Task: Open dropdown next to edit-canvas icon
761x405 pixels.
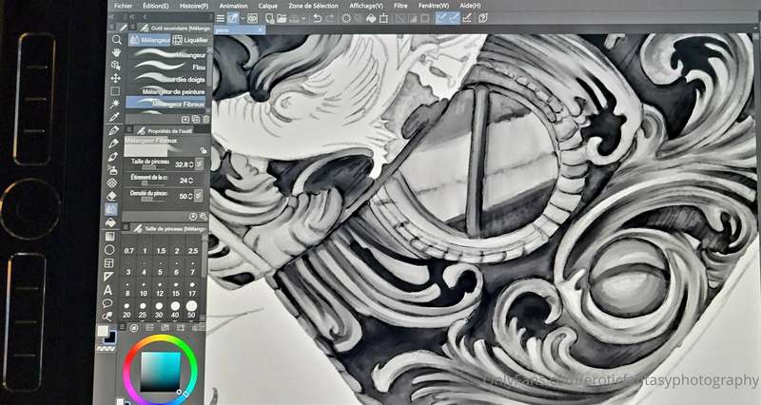Action: click(243, 18)
